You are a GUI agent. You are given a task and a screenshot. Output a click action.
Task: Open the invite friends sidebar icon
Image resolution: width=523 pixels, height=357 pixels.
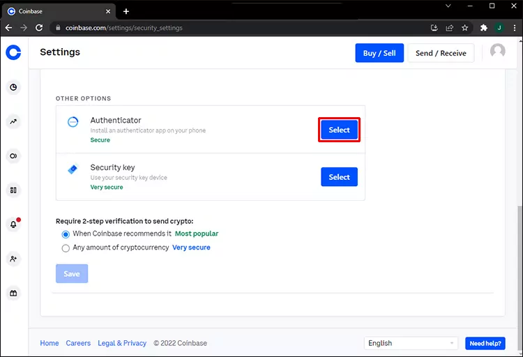coord(13,259)
